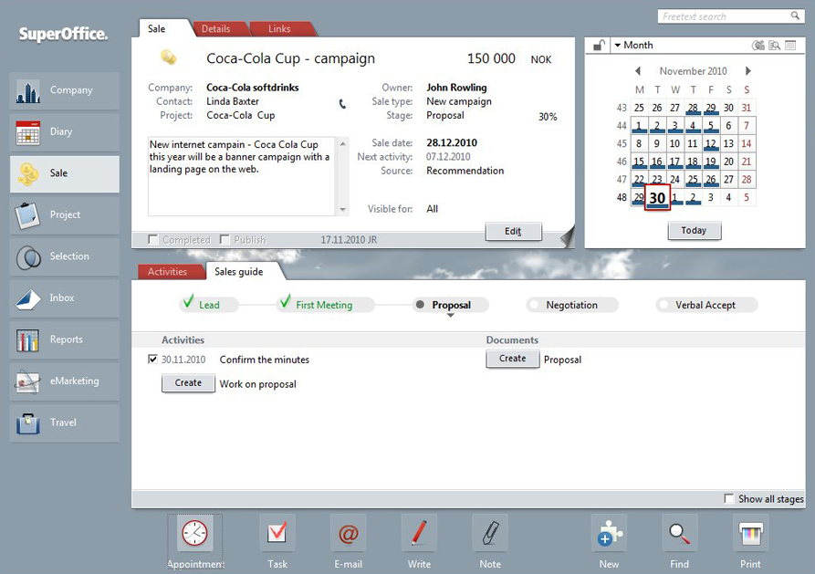
Task: Click the Find magnifier icon
Action: click(x=679, y=534)
